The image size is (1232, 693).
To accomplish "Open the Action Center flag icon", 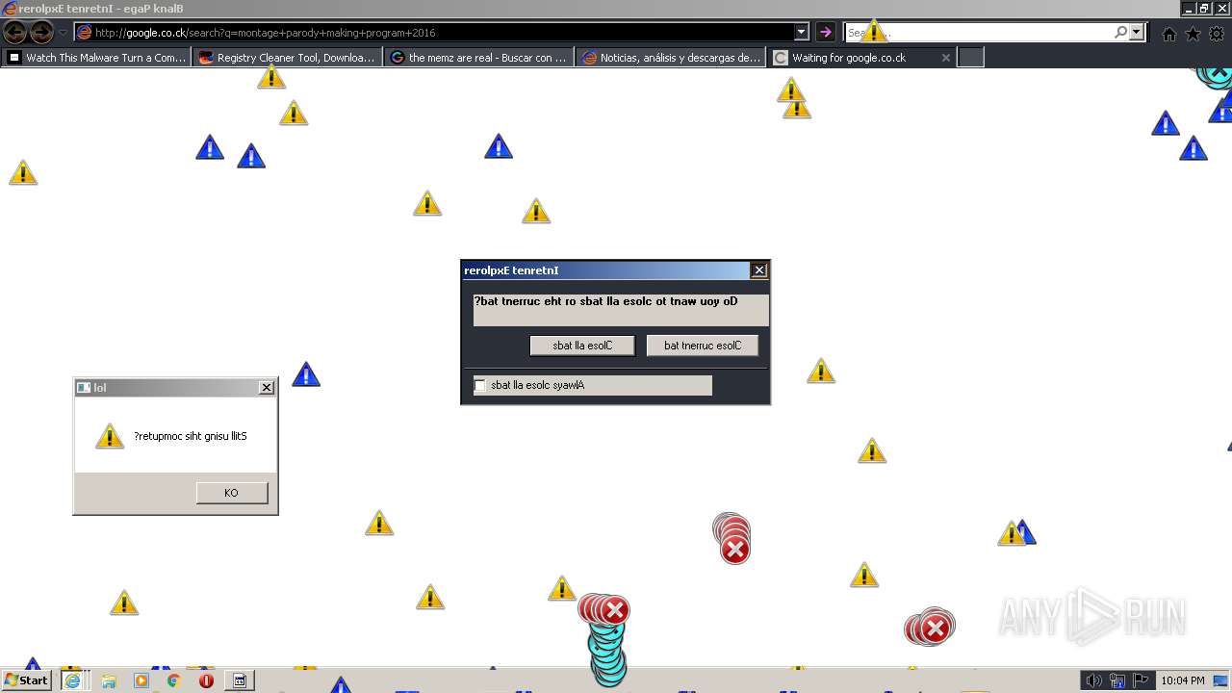I will pos(1141,680).
